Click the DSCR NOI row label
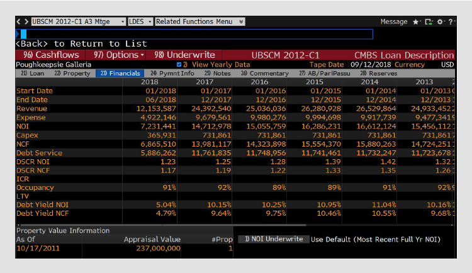Image resolution: width=472 pixels, height=273 pixels. 33,162
